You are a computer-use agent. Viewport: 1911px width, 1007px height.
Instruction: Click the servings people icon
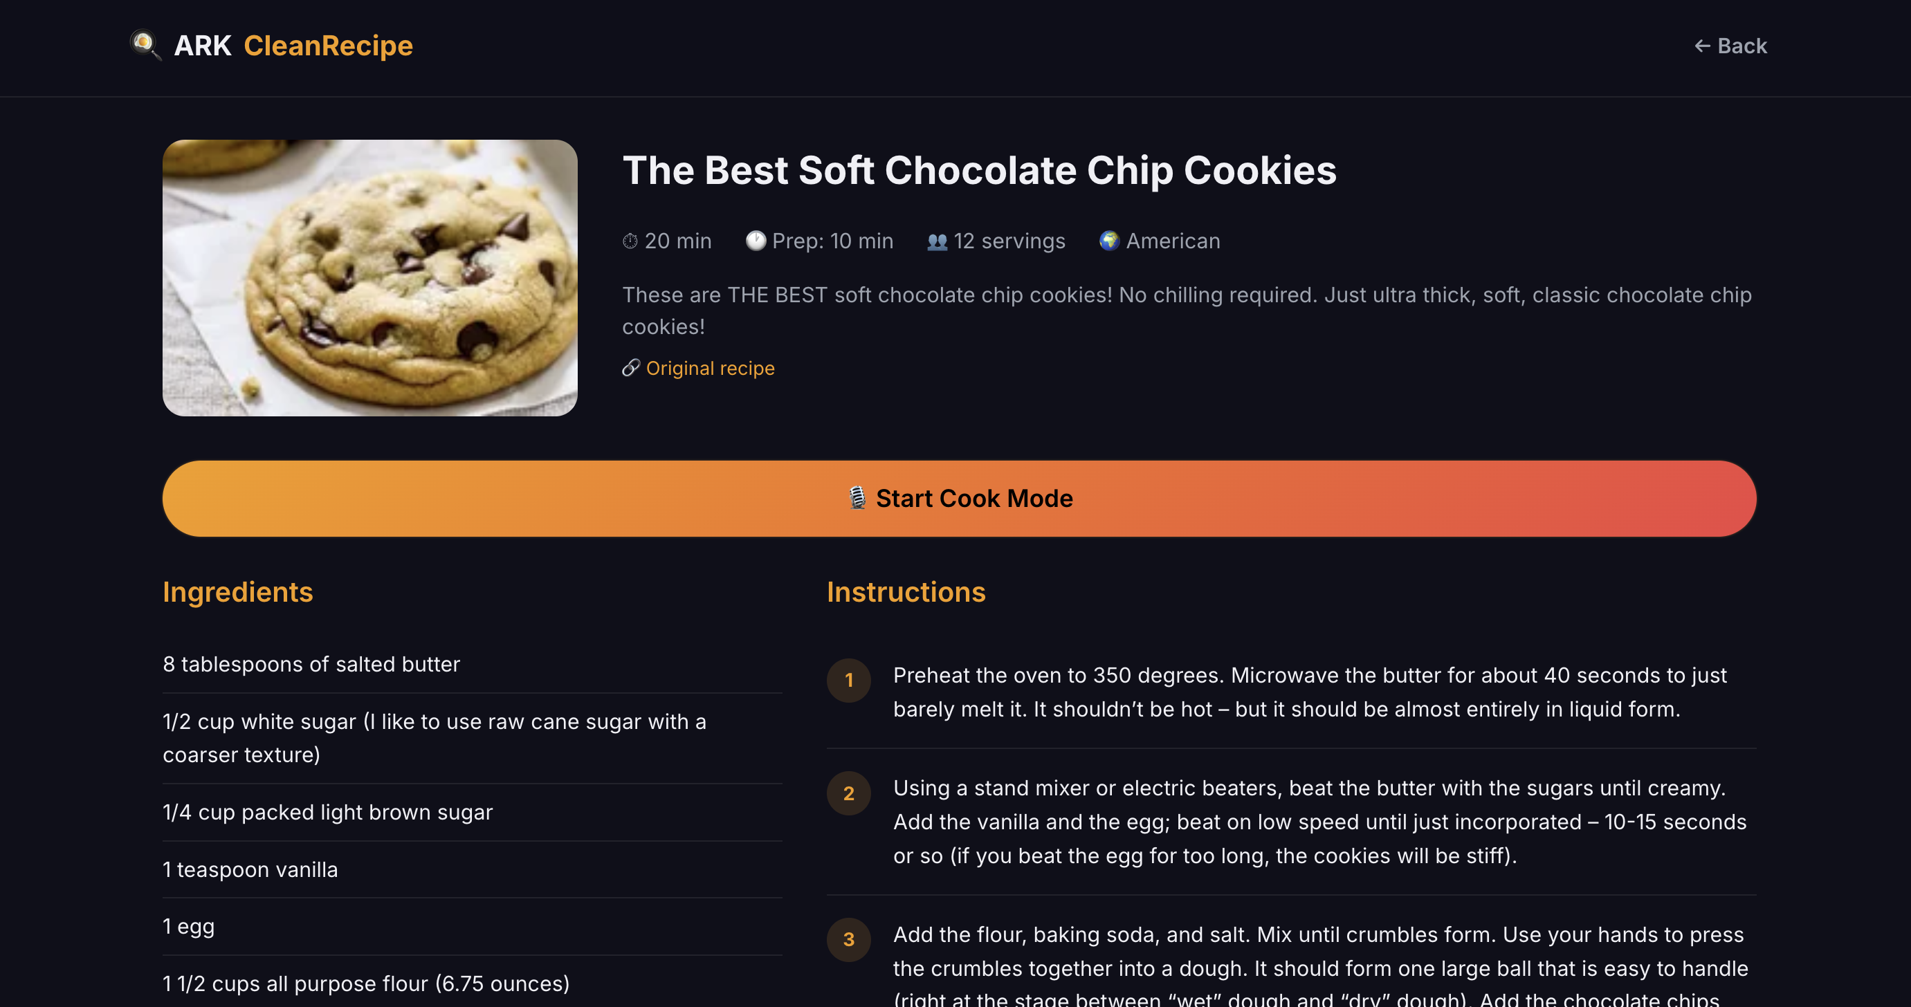click(937, 240)
